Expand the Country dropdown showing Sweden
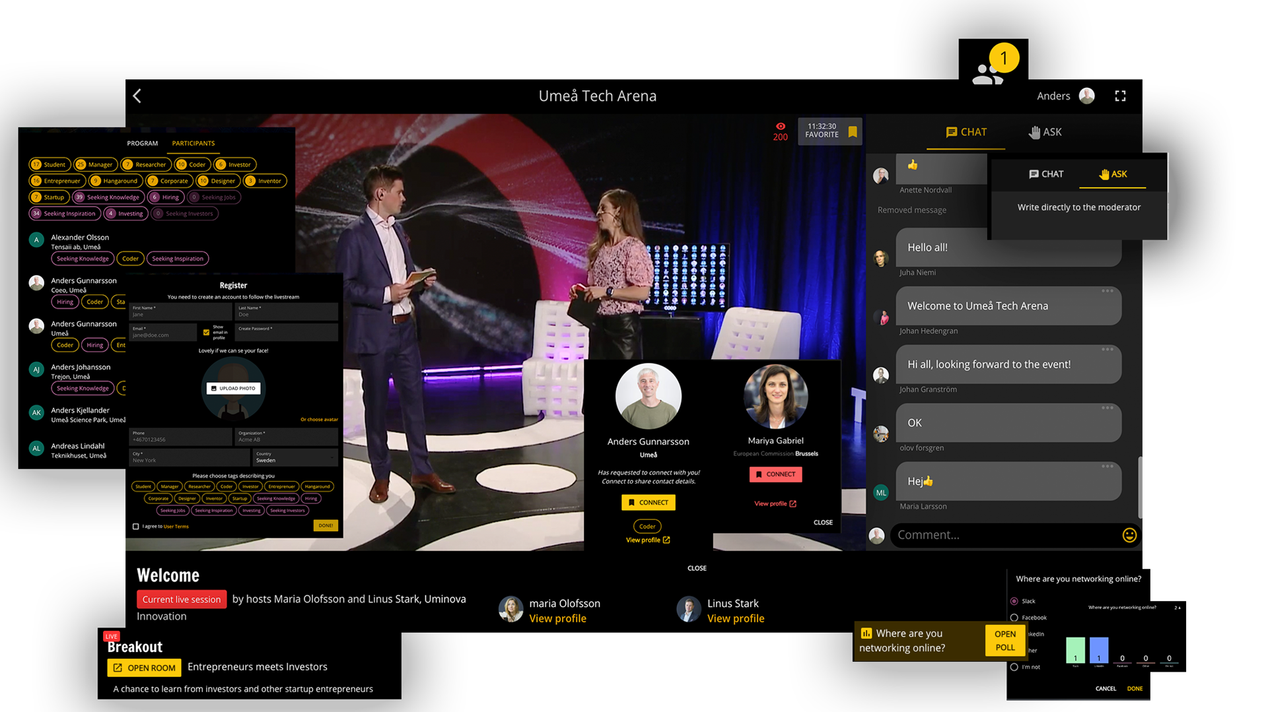 tap(295, 457)
